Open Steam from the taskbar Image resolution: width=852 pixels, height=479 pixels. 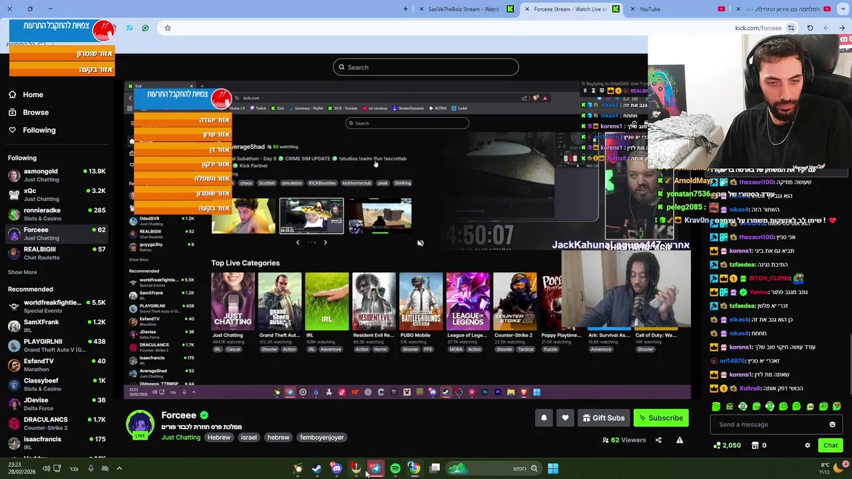(x=317, y=468)
